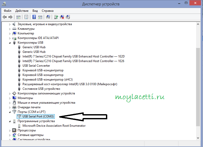Collapse the Контроллеры USB category

tap(10, 43)
